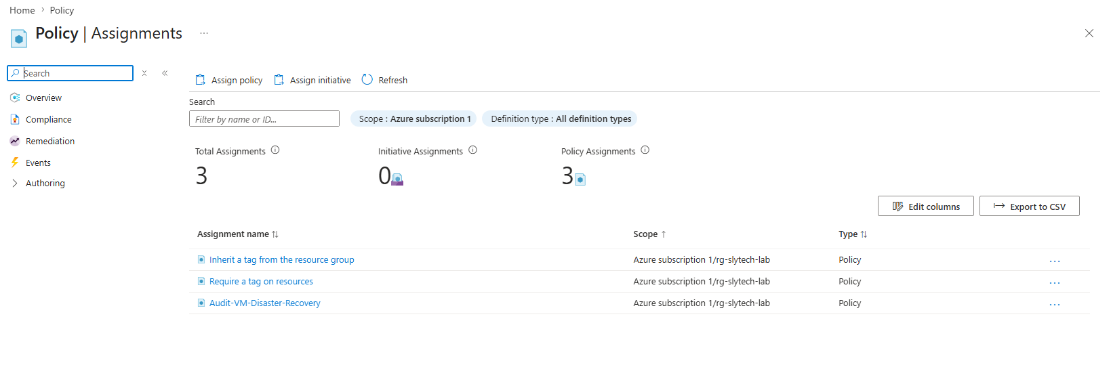Open the Overview sidebar icon
The width and height of the screenshot is (1111, 365).
15,98
